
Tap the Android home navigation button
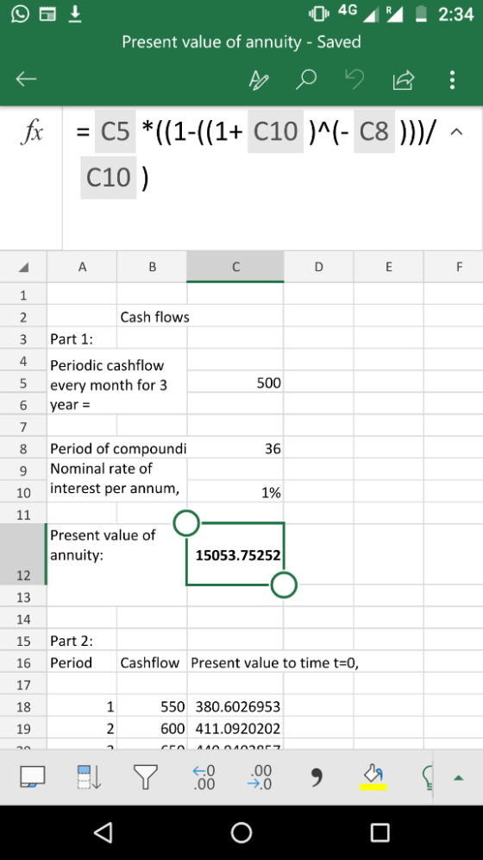[241, 832]
